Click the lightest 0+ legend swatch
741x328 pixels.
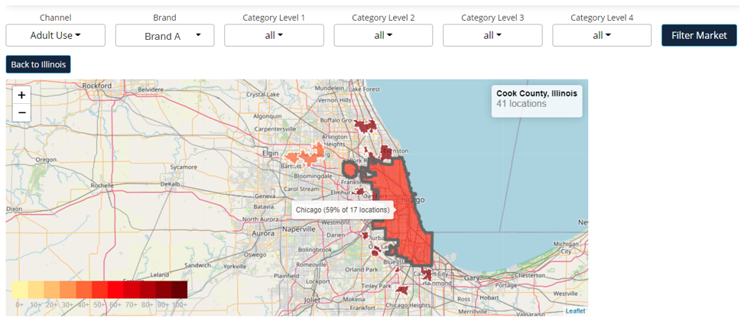20,290
